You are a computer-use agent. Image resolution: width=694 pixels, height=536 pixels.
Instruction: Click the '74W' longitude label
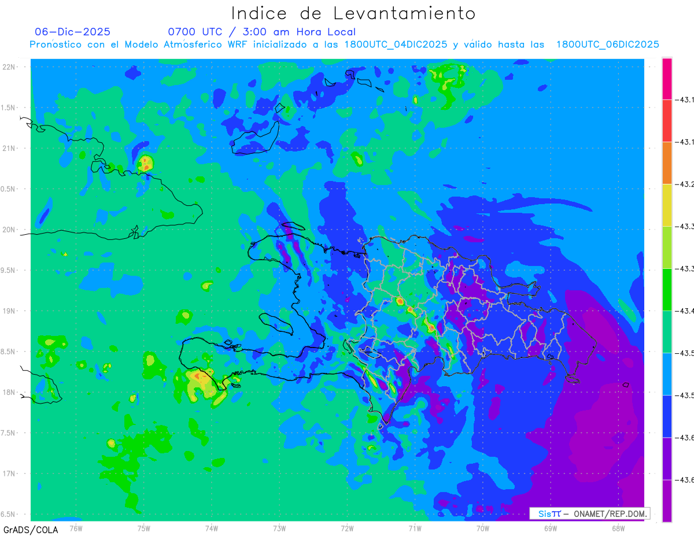(x=212, y=528)
